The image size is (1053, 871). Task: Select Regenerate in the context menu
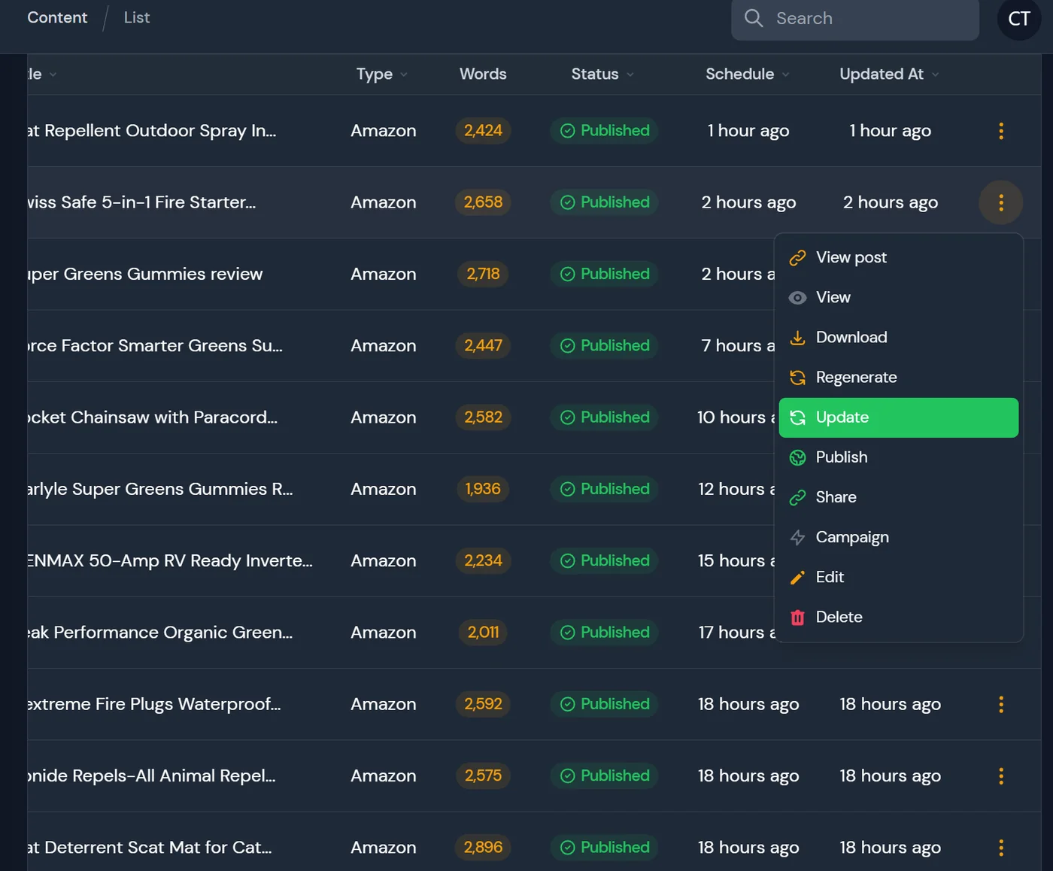pos(899,377)
